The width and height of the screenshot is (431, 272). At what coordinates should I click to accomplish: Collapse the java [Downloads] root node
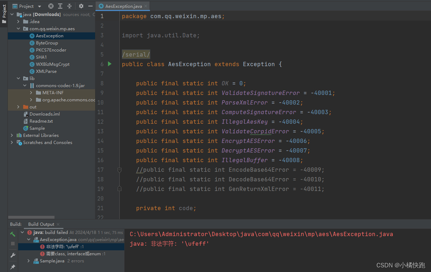click(x=12, y=15)
